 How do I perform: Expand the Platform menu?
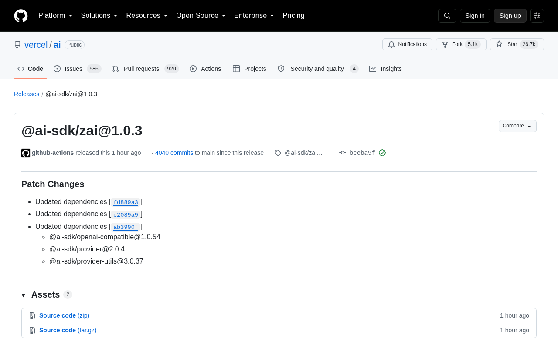[55, 16]
